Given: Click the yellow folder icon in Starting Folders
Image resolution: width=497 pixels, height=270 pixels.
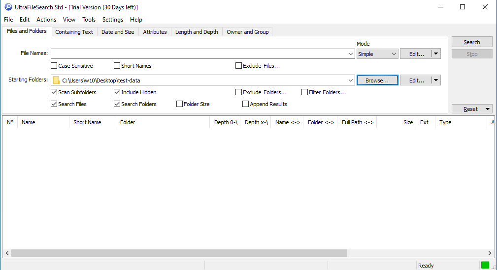Looking at the screenshot, I should tap(57, 80).
